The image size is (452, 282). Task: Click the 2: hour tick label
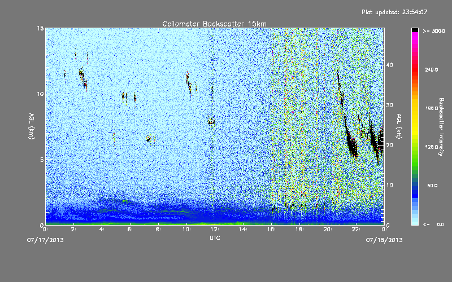point(73,230)
